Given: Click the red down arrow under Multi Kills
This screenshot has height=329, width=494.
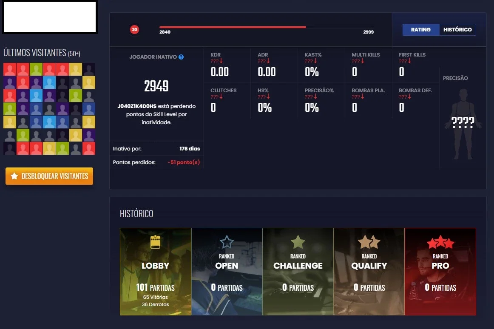Looking at the screenshot, I should (x=363, y=60).
